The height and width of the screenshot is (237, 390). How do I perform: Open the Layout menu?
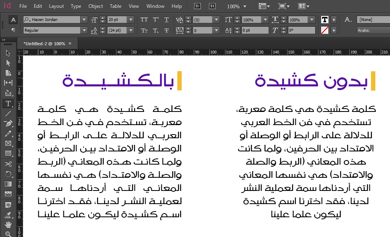coord(56,6)
